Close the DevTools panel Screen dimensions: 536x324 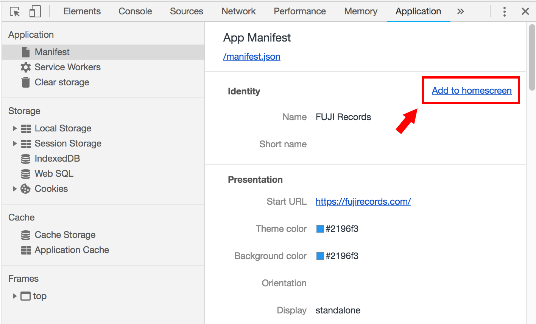pos(525,11)
